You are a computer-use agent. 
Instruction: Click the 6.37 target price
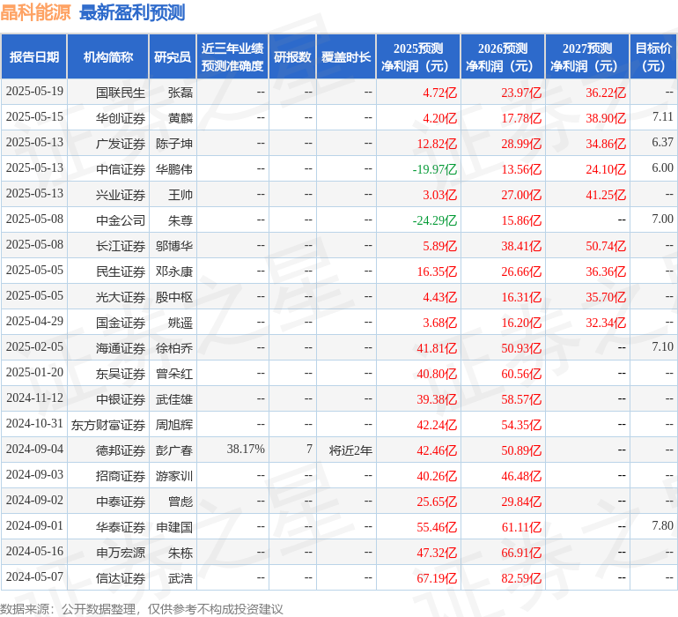662,143
